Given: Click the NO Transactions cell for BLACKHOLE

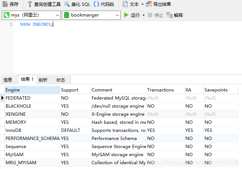Looking at the screenshot, I should pyautogui.click(x=165, y=106).
